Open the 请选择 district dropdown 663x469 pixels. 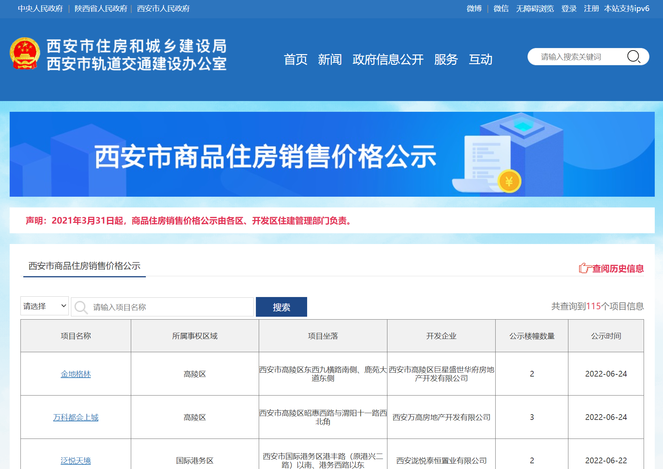tap(44, 306)
